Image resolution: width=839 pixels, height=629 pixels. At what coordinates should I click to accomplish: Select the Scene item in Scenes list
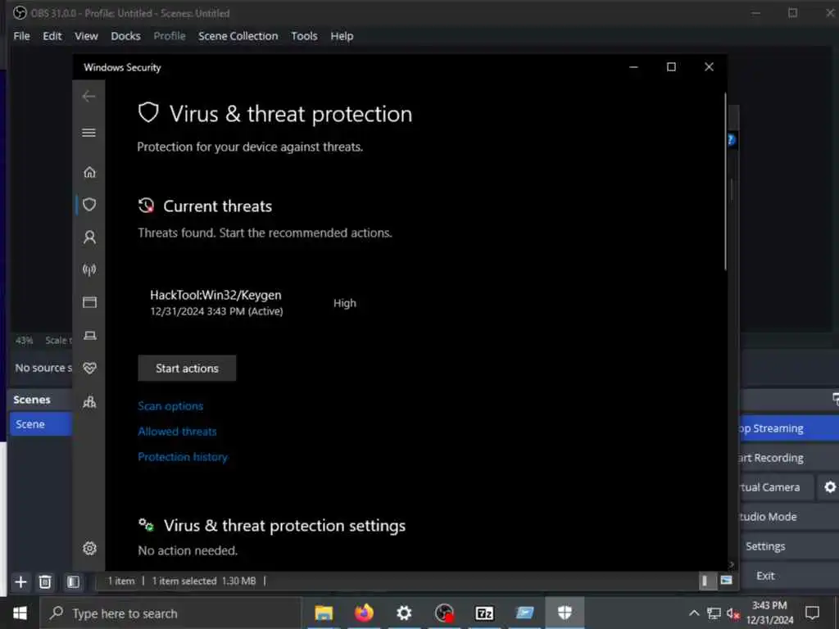(x=41, y=424)
